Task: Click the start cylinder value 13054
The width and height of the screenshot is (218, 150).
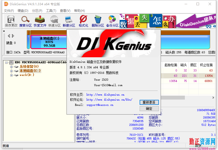Action: click(173, 81)
